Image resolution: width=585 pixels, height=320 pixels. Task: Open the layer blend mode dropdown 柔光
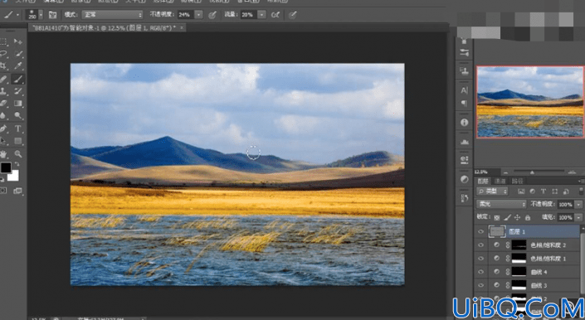501,204
